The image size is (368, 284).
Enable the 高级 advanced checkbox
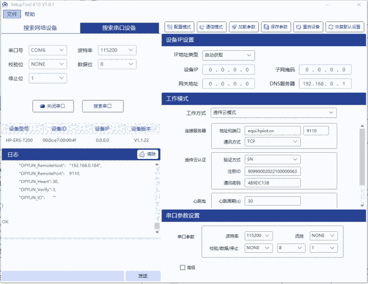tap(182, 267)
